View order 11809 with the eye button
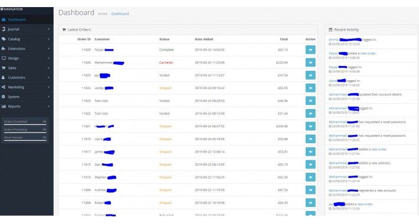The image size is (419, 224). [310, 190]
